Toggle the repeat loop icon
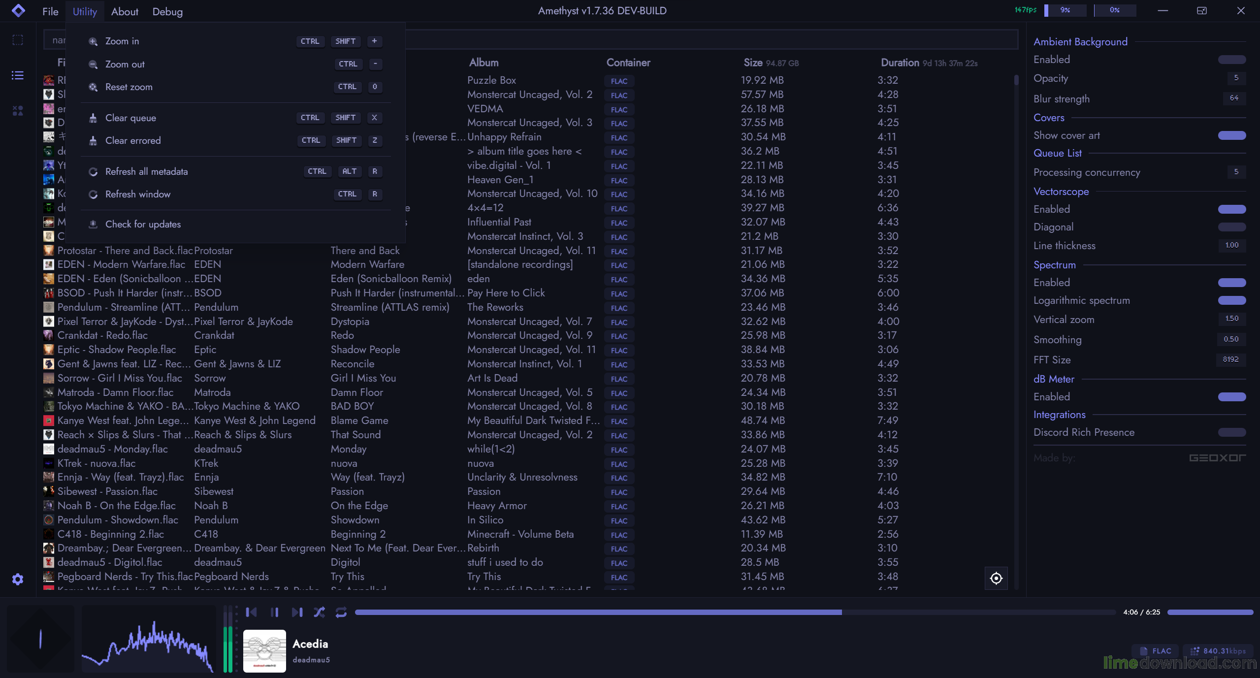Image resolution: width=1260 pixels, height=678 pixels. pos(341,612)
